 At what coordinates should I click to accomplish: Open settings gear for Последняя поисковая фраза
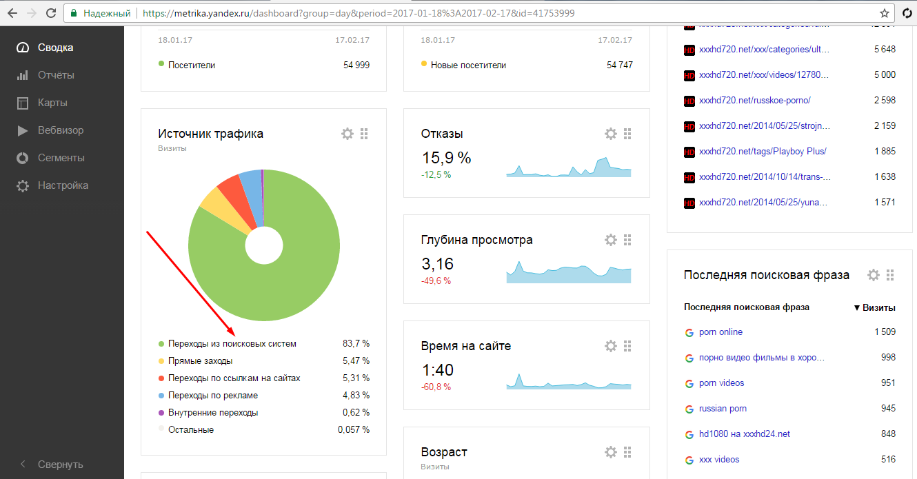pos(874,275)
